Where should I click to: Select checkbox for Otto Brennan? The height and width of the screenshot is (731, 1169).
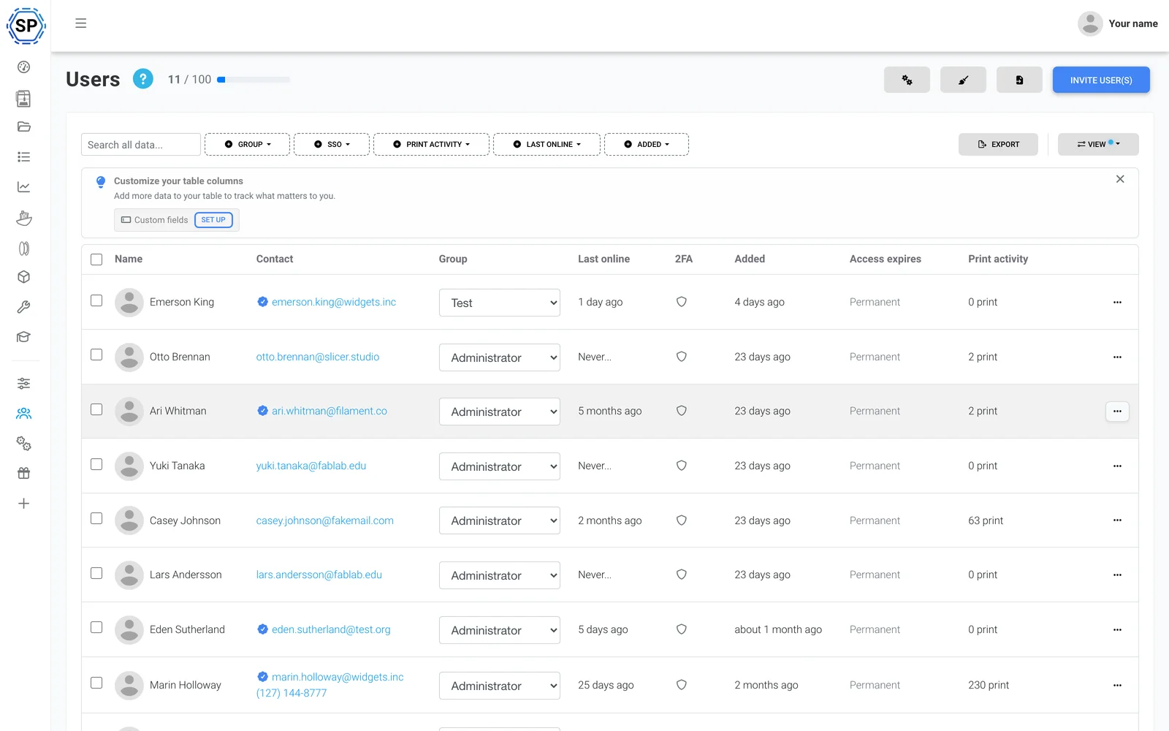[96, 355]
